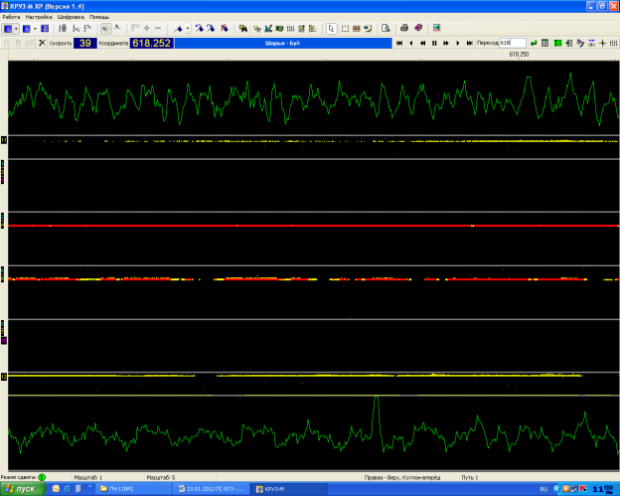620x496 pixels.
Task: Expand dropdown arrow beside second blue toolbar icon
Action: (34, 28)
